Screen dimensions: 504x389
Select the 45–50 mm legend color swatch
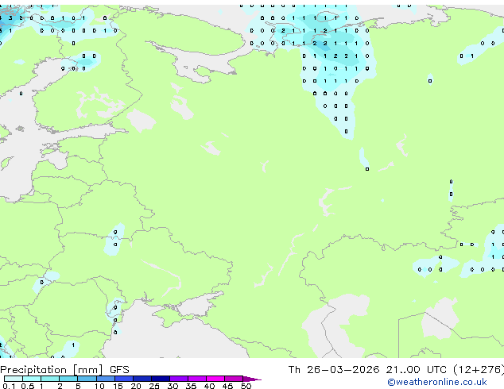pyautogui.click(x=234, y=379)
